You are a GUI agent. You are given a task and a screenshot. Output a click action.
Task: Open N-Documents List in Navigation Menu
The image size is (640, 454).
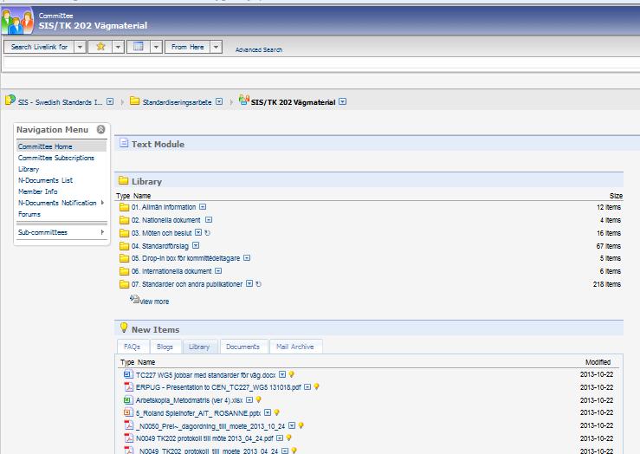tap(45, 180)
